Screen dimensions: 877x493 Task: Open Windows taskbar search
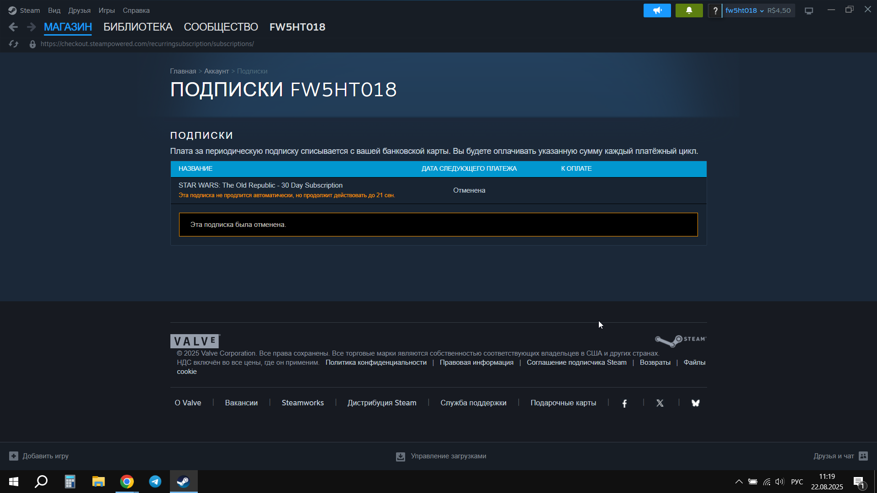[x=42, y=482]
